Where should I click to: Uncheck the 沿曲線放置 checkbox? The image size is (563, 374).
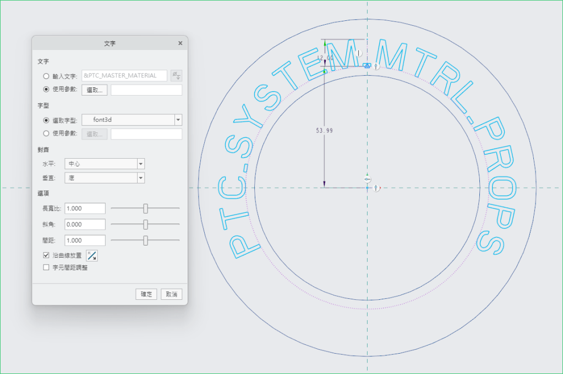click(46, 255)
